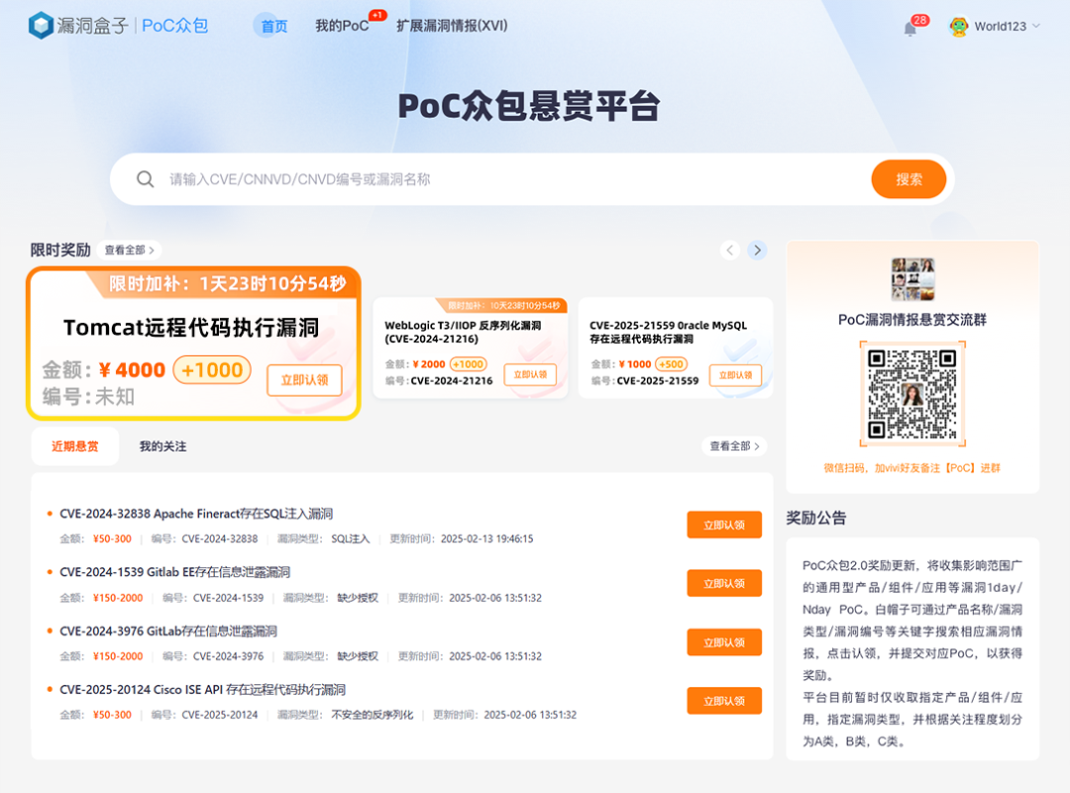
Task: Select the 我的关注 tab
Action: tap(163, 446)
